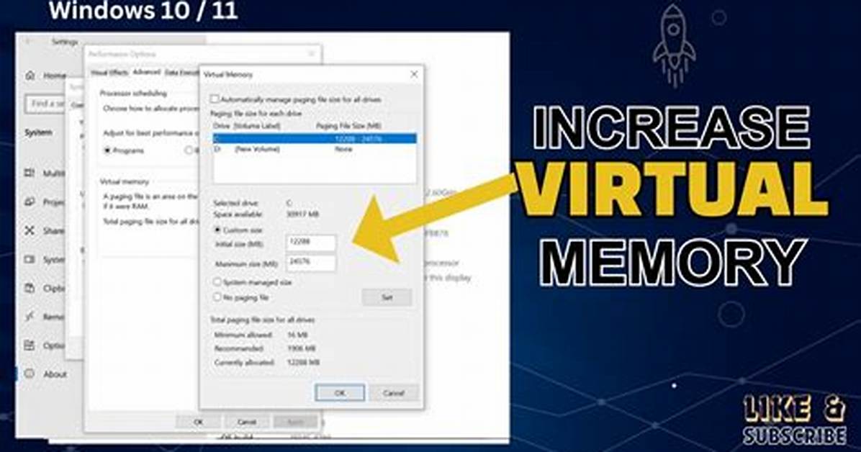The height and width of the screenshot is (452, 861).
Task: Click the Home icon in Settings sidebar
Action: [30, 76]
